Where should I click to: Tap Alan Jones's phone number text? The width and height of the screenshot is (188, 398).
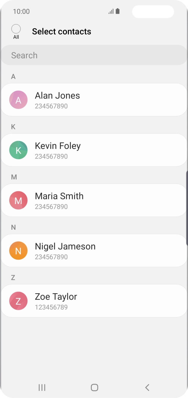(x=51, y=106)
